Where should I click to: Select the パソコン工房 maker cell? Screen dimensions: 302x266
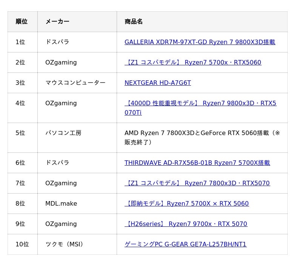63,133
